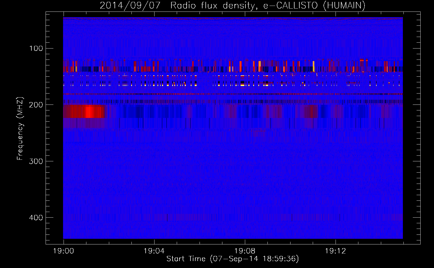The height and width of the screenshot is (268, 434).
Task: Click the 100 frequency tick label
Action: pos(36,49)
